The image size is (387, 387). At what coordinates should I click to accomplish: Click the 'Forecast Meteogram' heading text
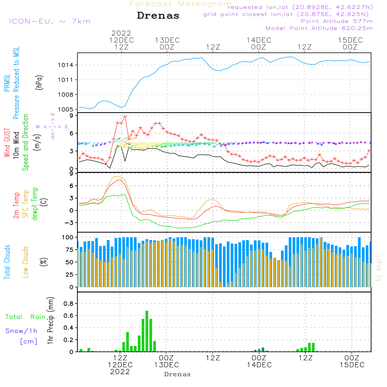coord(180,4)
